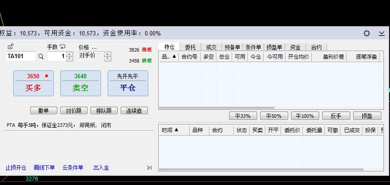
Task: Increase lot quantity with up arrow
Action: (70, 54)
